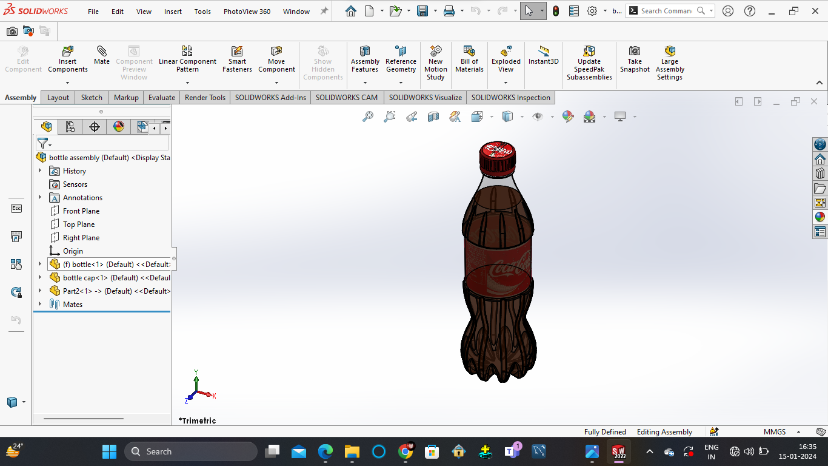Open the PropertyManager tab

point(70,127)
